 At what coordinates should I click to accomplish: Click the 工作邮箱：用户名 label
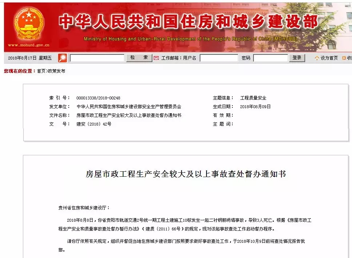tap(179, 58)
